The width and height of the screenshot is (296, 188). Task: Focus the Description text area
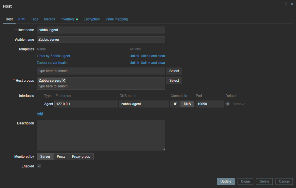[101, 135]
